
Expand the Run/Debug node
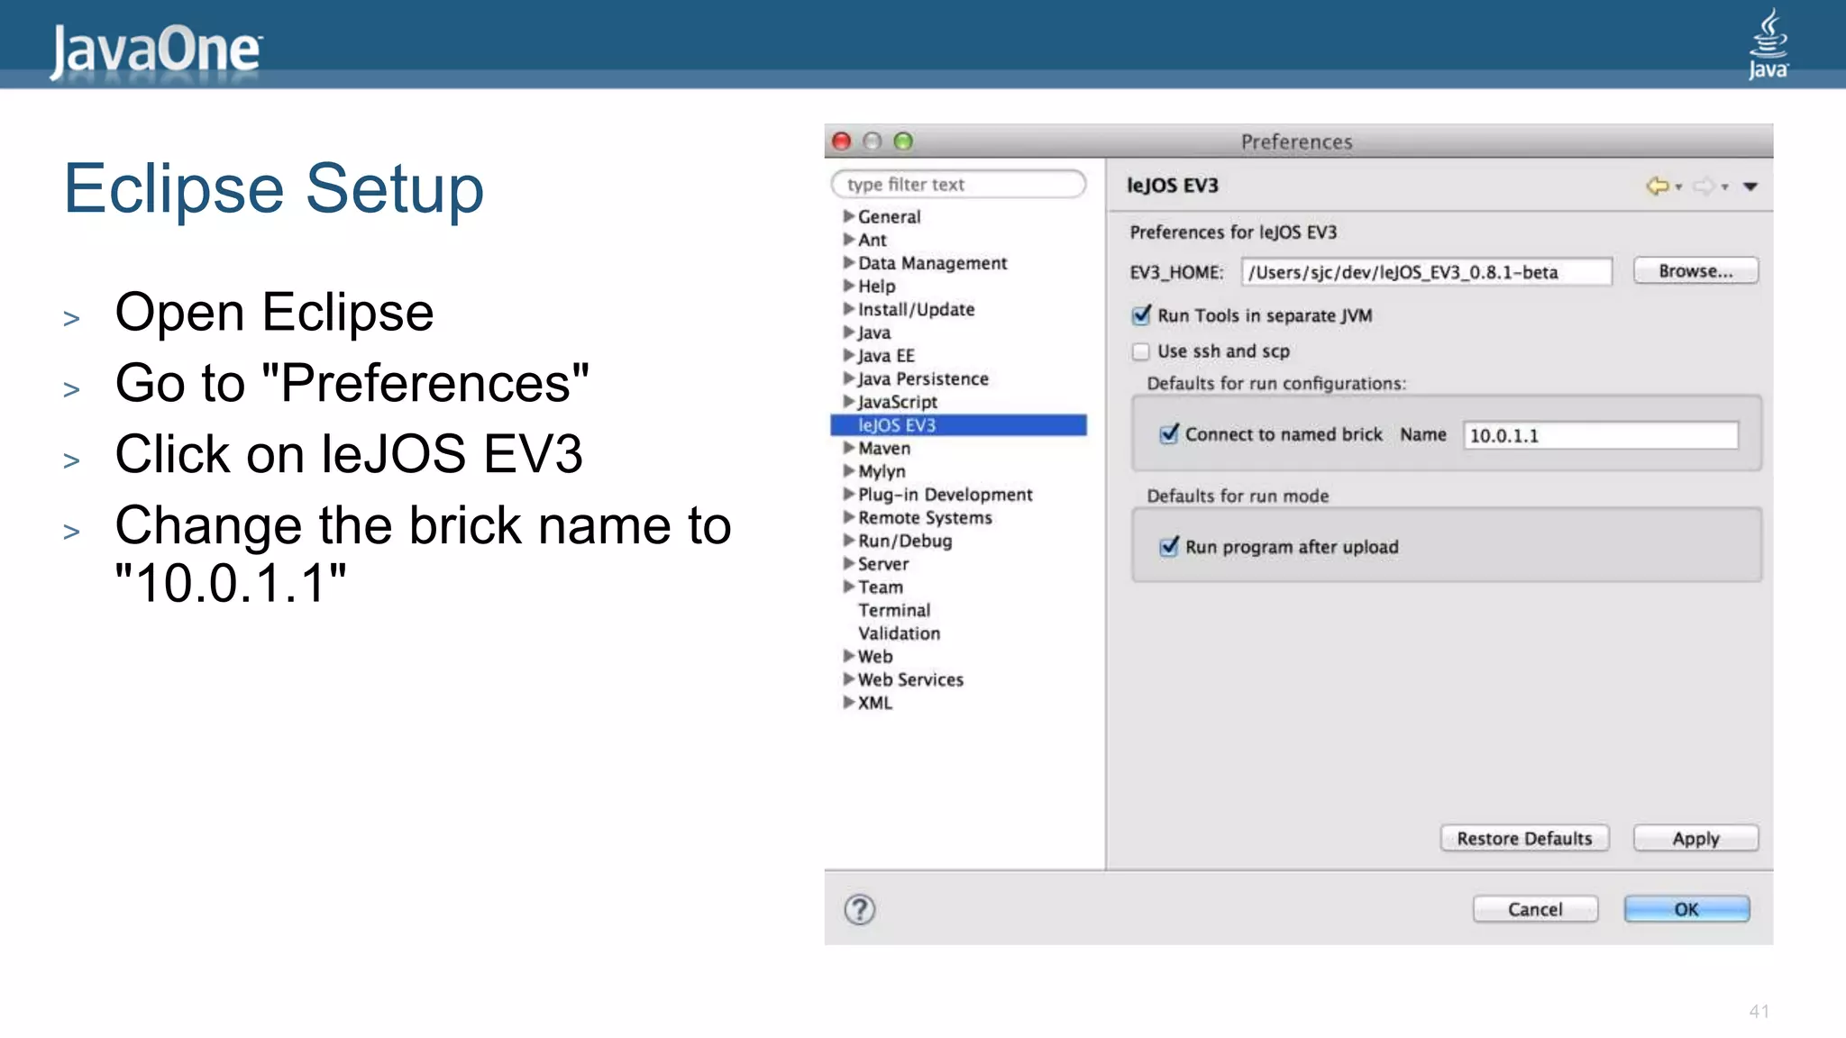pos(848,540)
